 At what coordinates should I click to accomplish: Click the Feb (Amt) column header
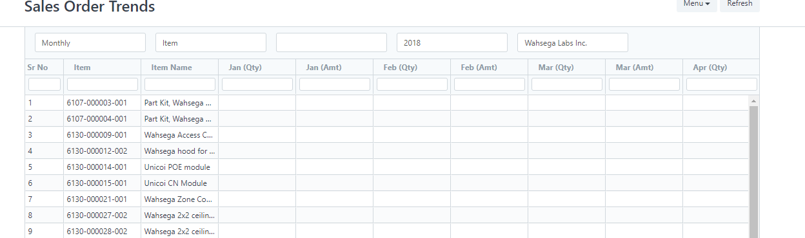(477, 67)
